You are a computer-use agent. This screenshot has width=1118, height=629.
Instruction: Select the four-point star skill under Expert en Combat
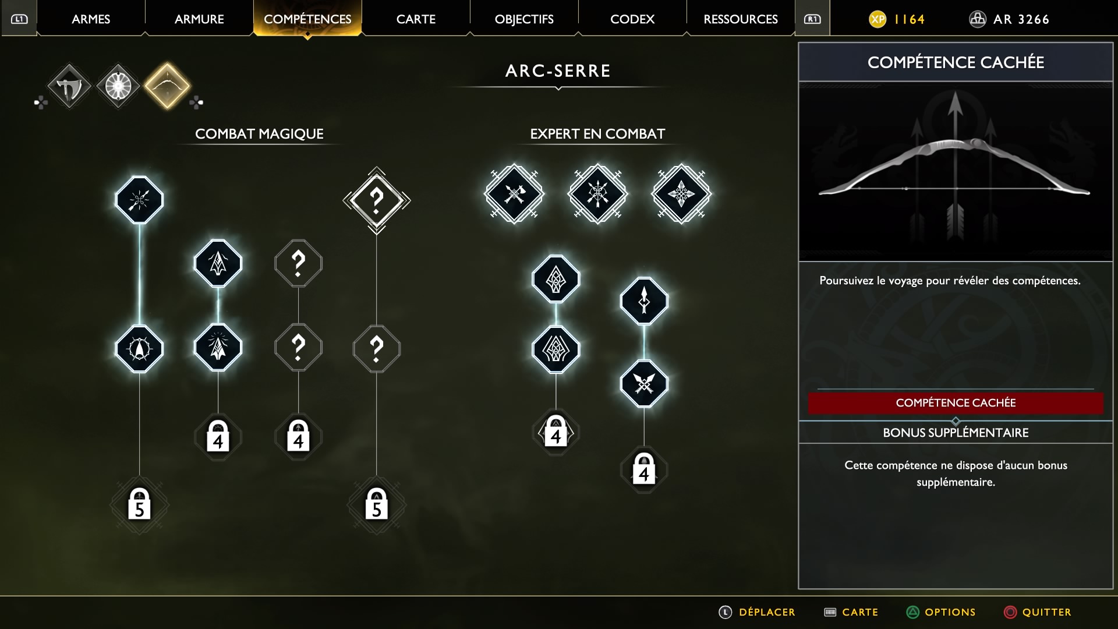point(681,194)
